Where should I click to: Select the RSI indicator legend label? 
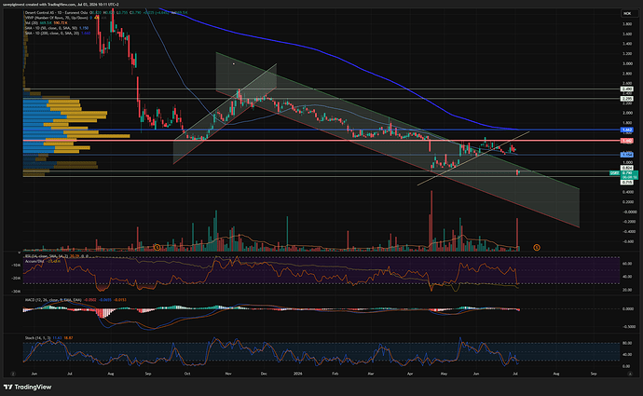(x=48, y=256)
